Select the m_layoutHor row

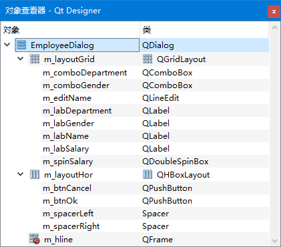(x=68, y=175)
